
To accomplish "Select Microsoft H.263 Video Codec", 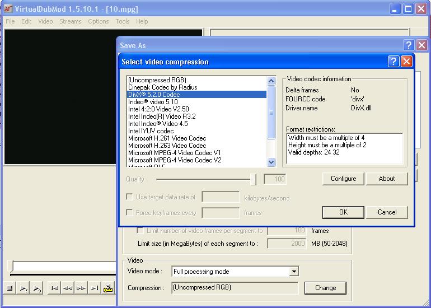I will [x=196, y=146].
